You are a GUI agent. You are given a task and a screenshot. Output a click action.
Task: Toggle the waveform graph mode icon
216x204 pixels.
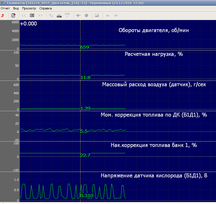(51, 15)
